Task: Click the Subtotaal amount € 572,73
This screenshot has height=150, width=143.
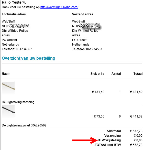Action: (x=136, y=131)
